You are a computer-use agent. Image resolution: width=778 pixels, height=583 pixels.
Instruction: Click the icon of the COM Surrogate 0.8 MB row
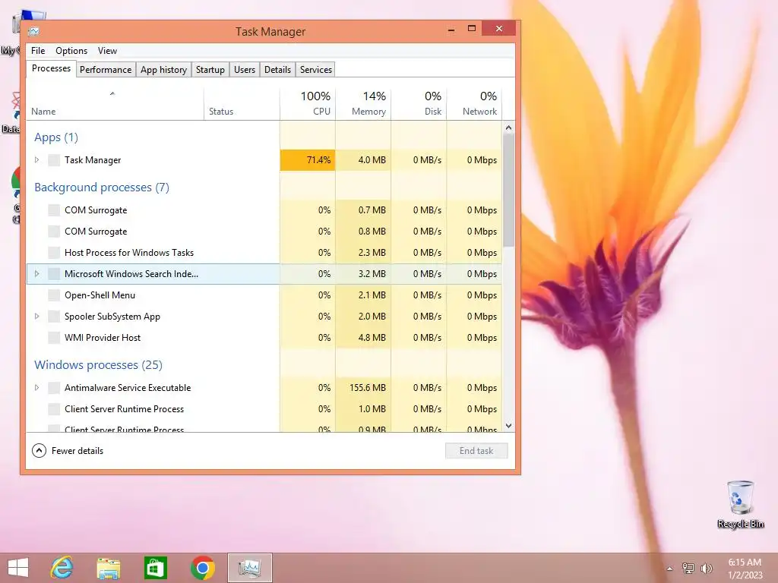[x=54, y=232]
